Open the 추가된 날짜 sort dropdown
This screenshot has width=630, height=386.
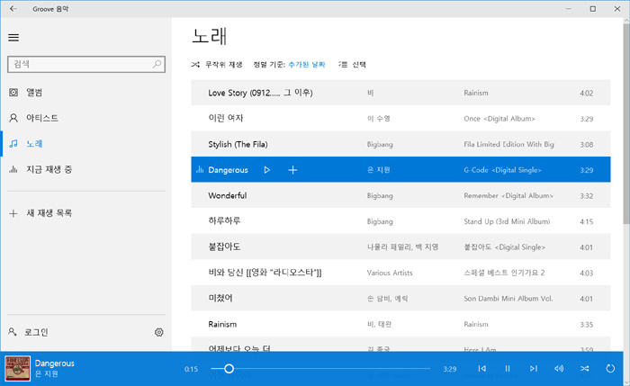click(x=307, y=65)
